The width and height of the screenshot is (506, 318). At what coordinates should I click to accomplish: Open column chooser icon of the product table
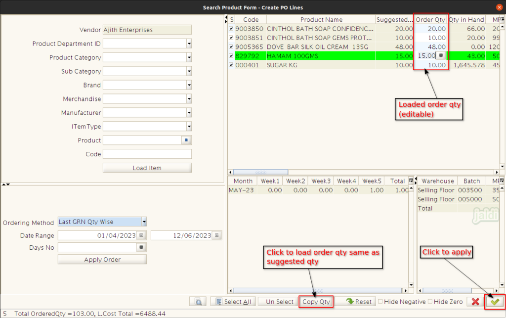point(502,19)
